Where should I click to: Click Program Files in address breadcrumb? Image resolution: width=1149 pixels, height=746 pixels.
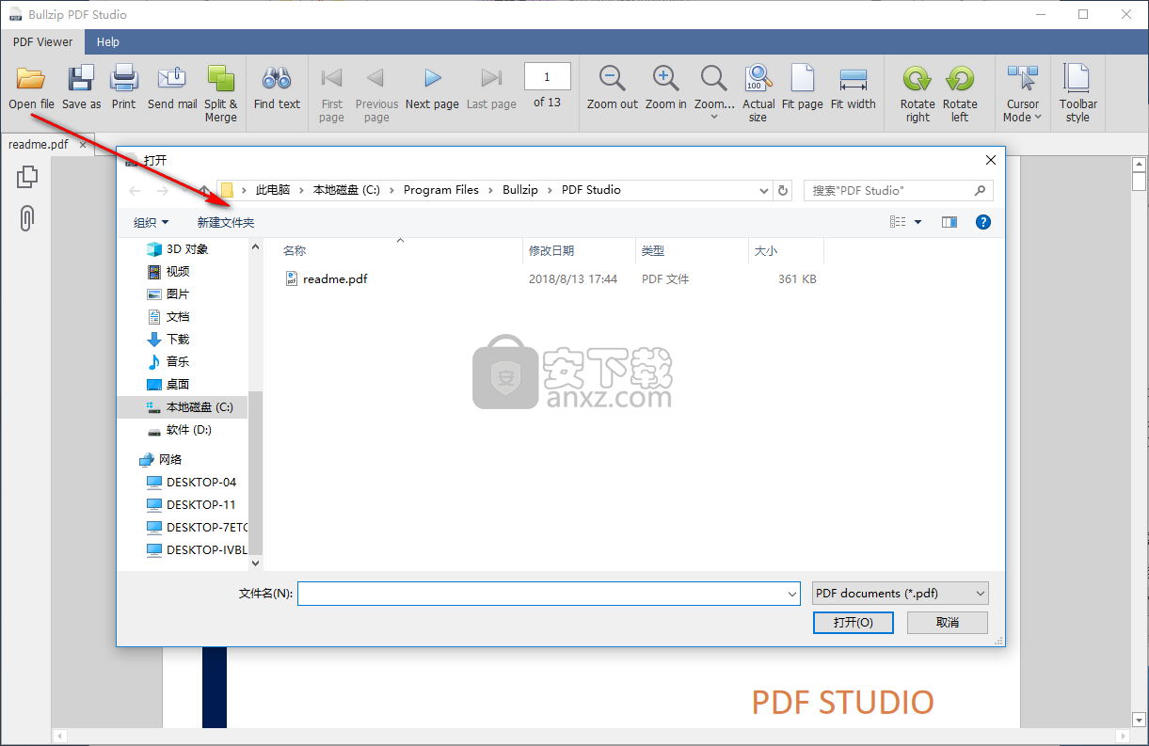(441, 189)
